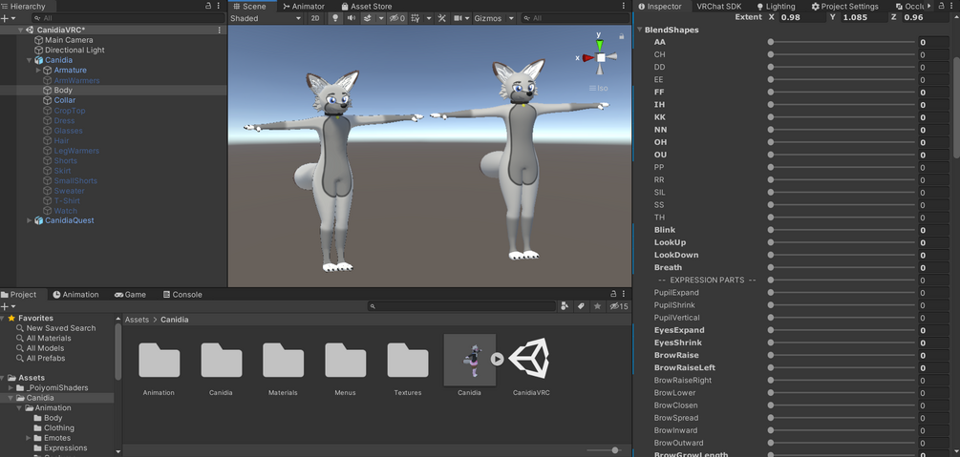Click the red X axis on scene gizmo

587,58
